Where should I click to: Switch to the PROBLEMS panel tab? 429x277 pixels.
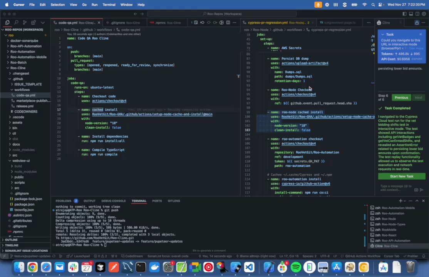[67, 201]
